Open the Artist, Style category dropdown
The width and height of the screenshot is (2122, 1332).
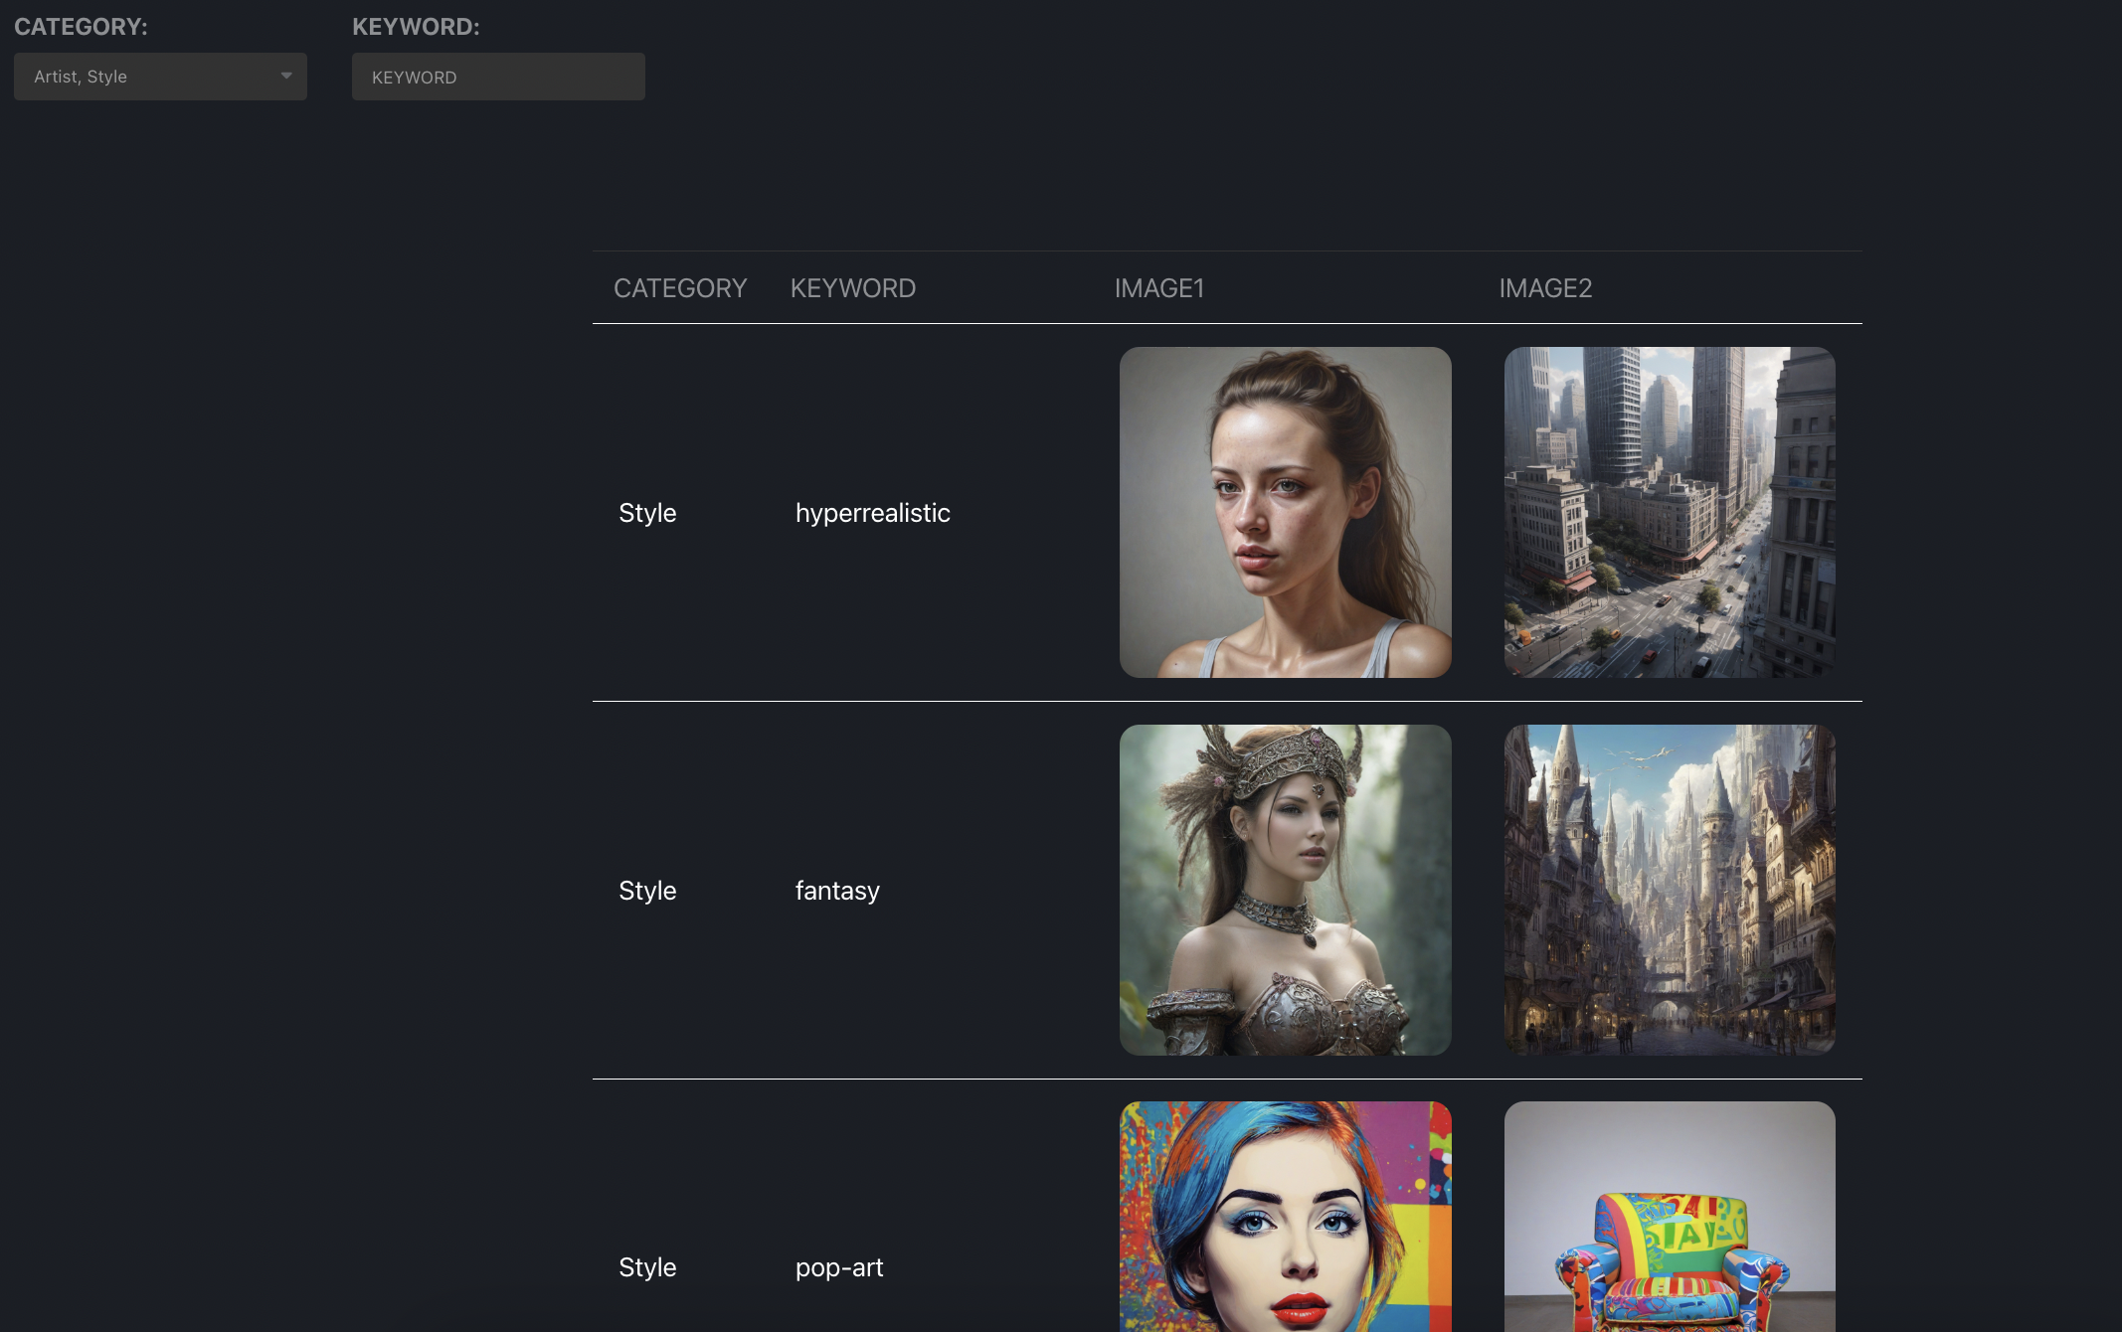coord(159,77)
